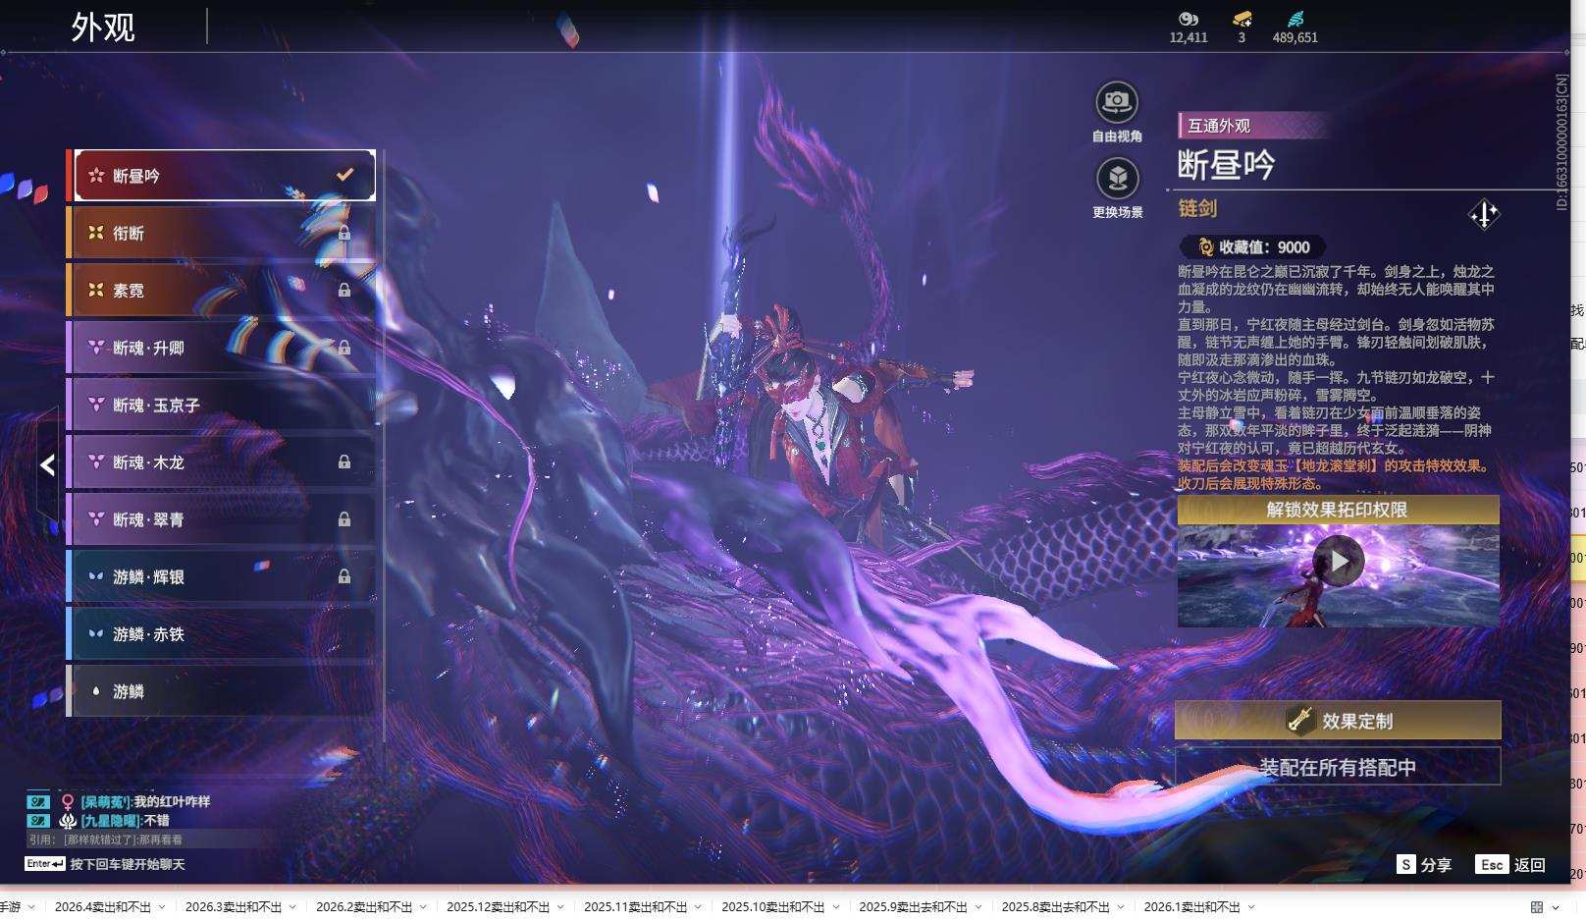Collapse the skin list with the left arrow
This screenshot has width=1586, height=922.
[47, 465]
